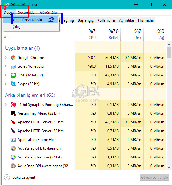The width and height of the screenshot is (172, 186).
Task: Expand the LINE (32 bit) process group
Action: coord(5,75)
